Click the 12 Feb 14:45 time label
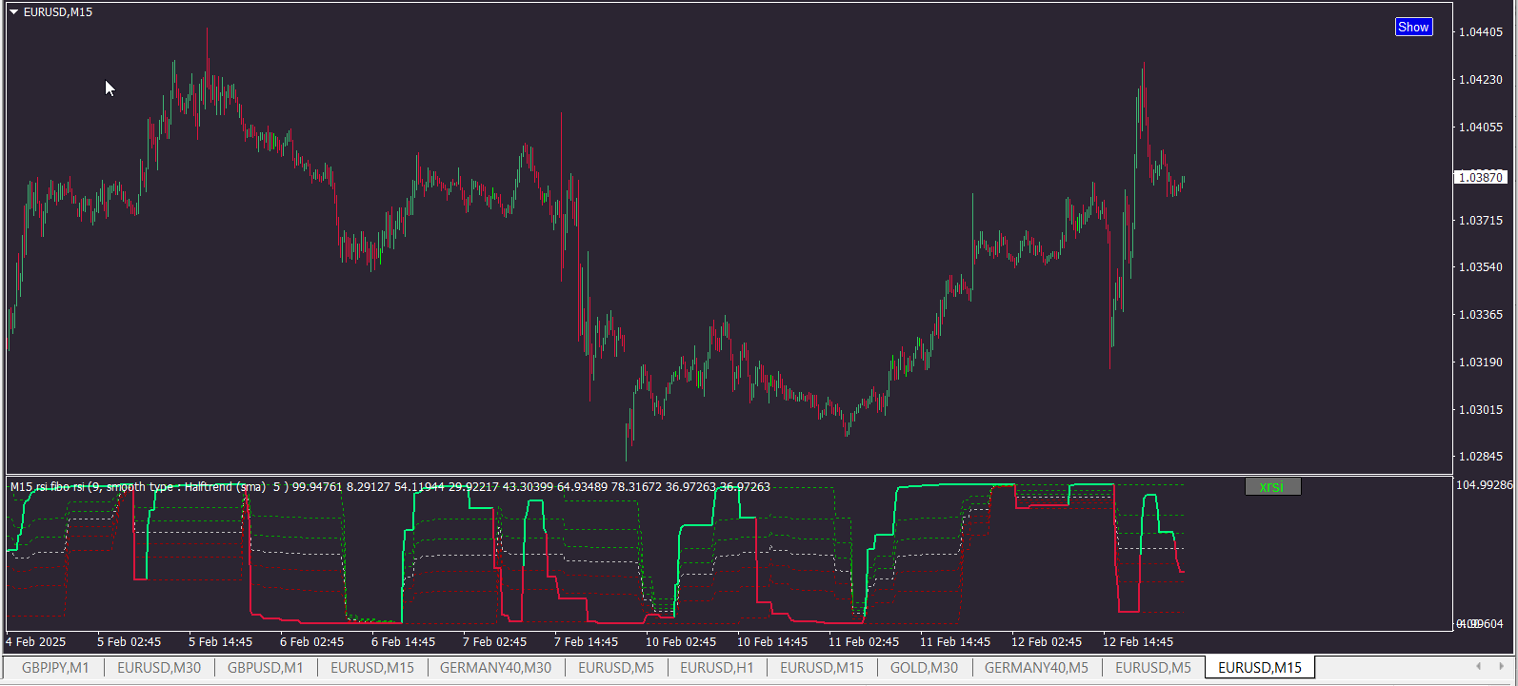 click(1138, 642)
